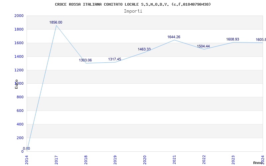
Task: Click the 1608.93 data label
Action: click(x=232, y=39)
